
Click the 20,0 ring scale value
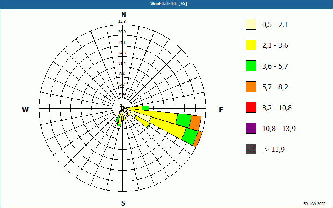(x=122, y=32)
